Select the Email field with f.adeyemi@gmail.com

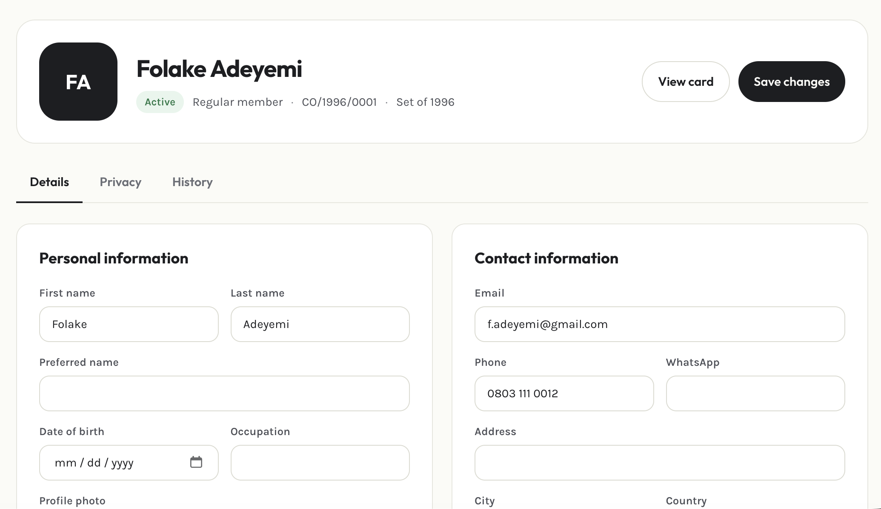pyautogui.click(x=660, y=324)
